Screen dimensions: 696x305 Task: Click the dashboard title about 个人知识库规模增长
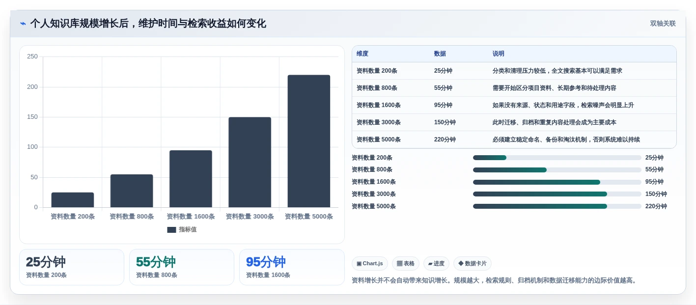tap(148, 24)
